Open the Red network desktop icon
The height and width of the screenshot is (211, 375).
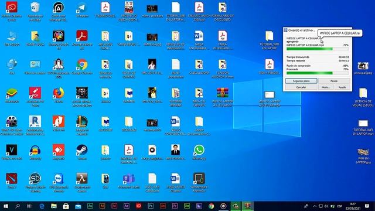[12, 66]
